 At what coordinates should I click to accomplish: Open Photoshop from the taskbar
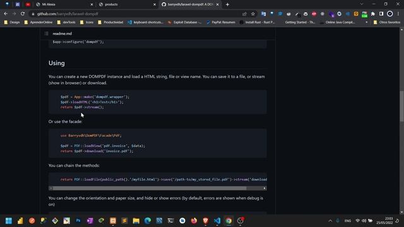[x=78, y=221]
